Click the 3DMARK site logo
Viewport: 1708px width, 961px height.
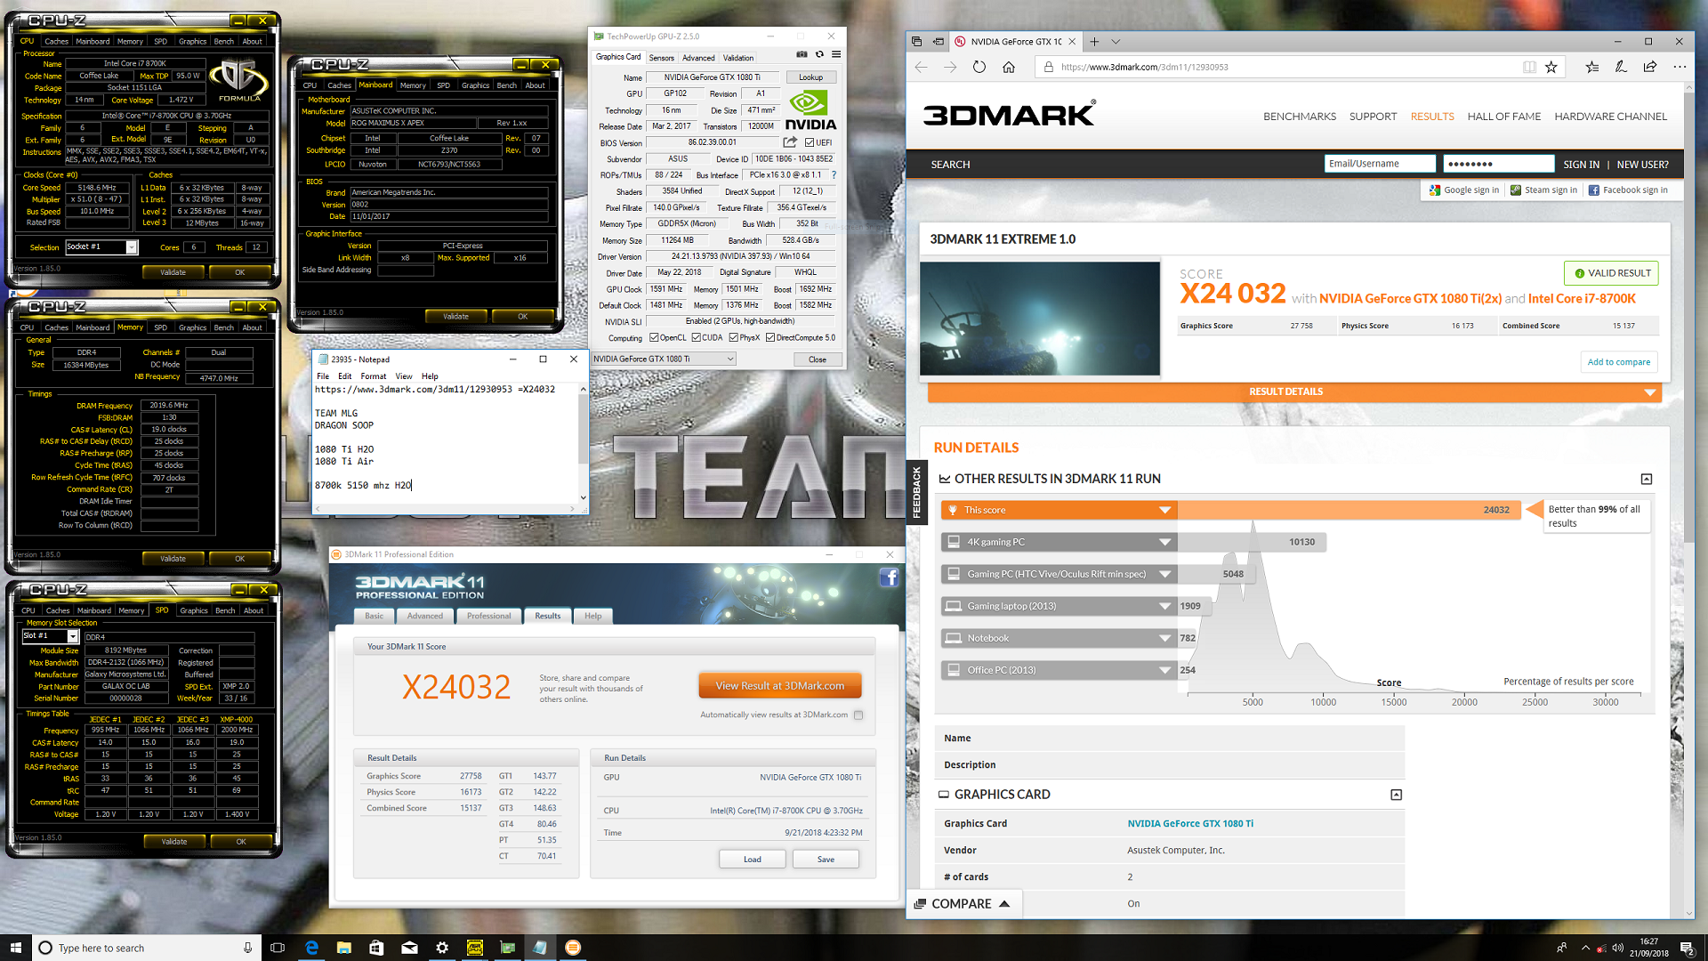click(1009, 114)
